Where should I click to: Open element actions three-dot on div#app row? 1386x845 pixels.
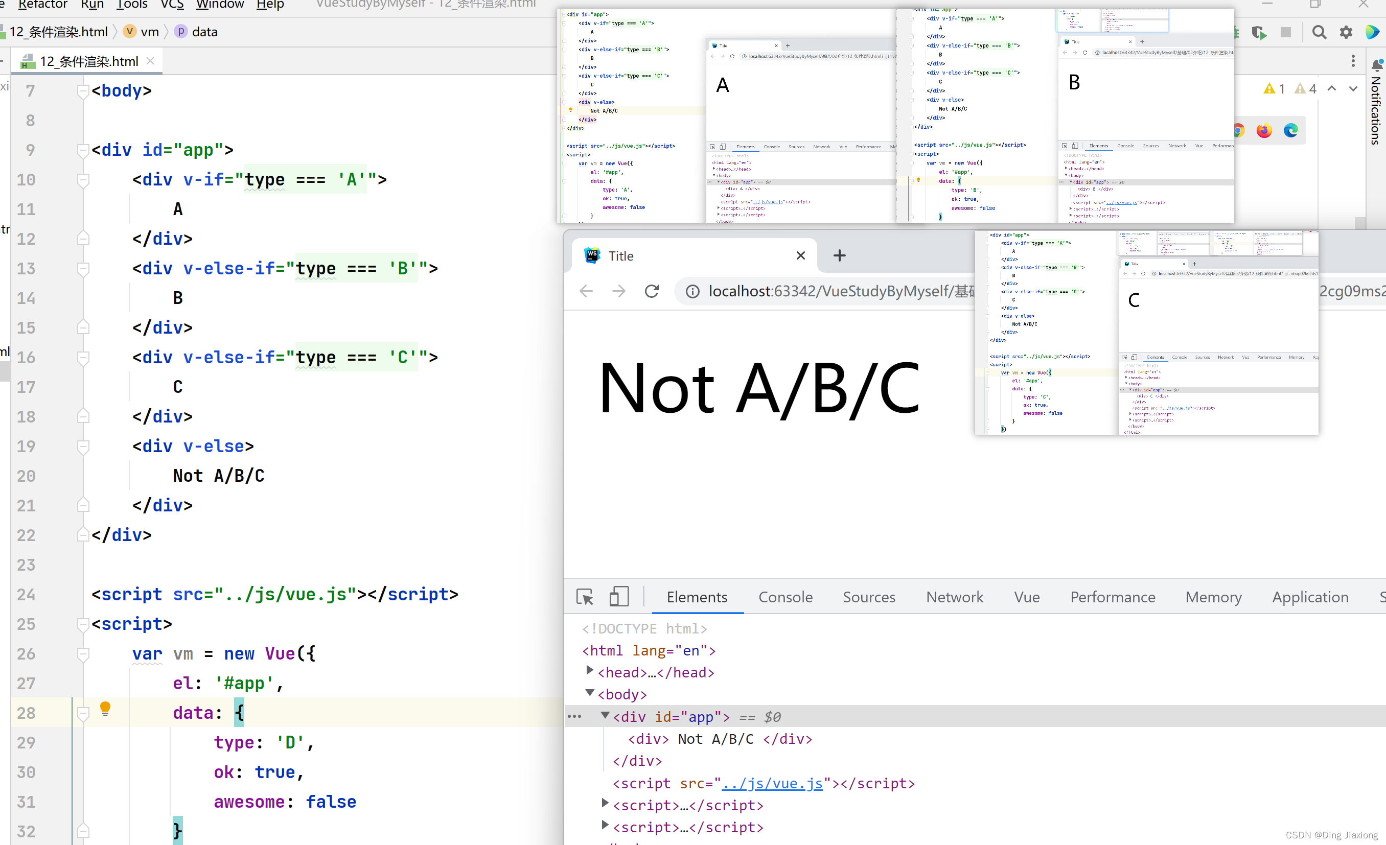tap(574, 716)
